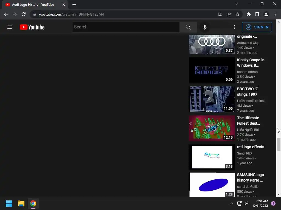Image resolution: width=281 pixels, height=210 pixels.
Task: Open Chrome three-dot menu
Action: 275,14
